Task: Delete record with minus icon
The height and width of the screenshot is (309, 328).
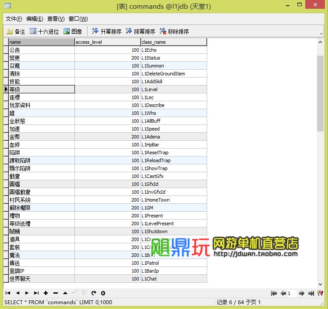Action: pos(56,293)
